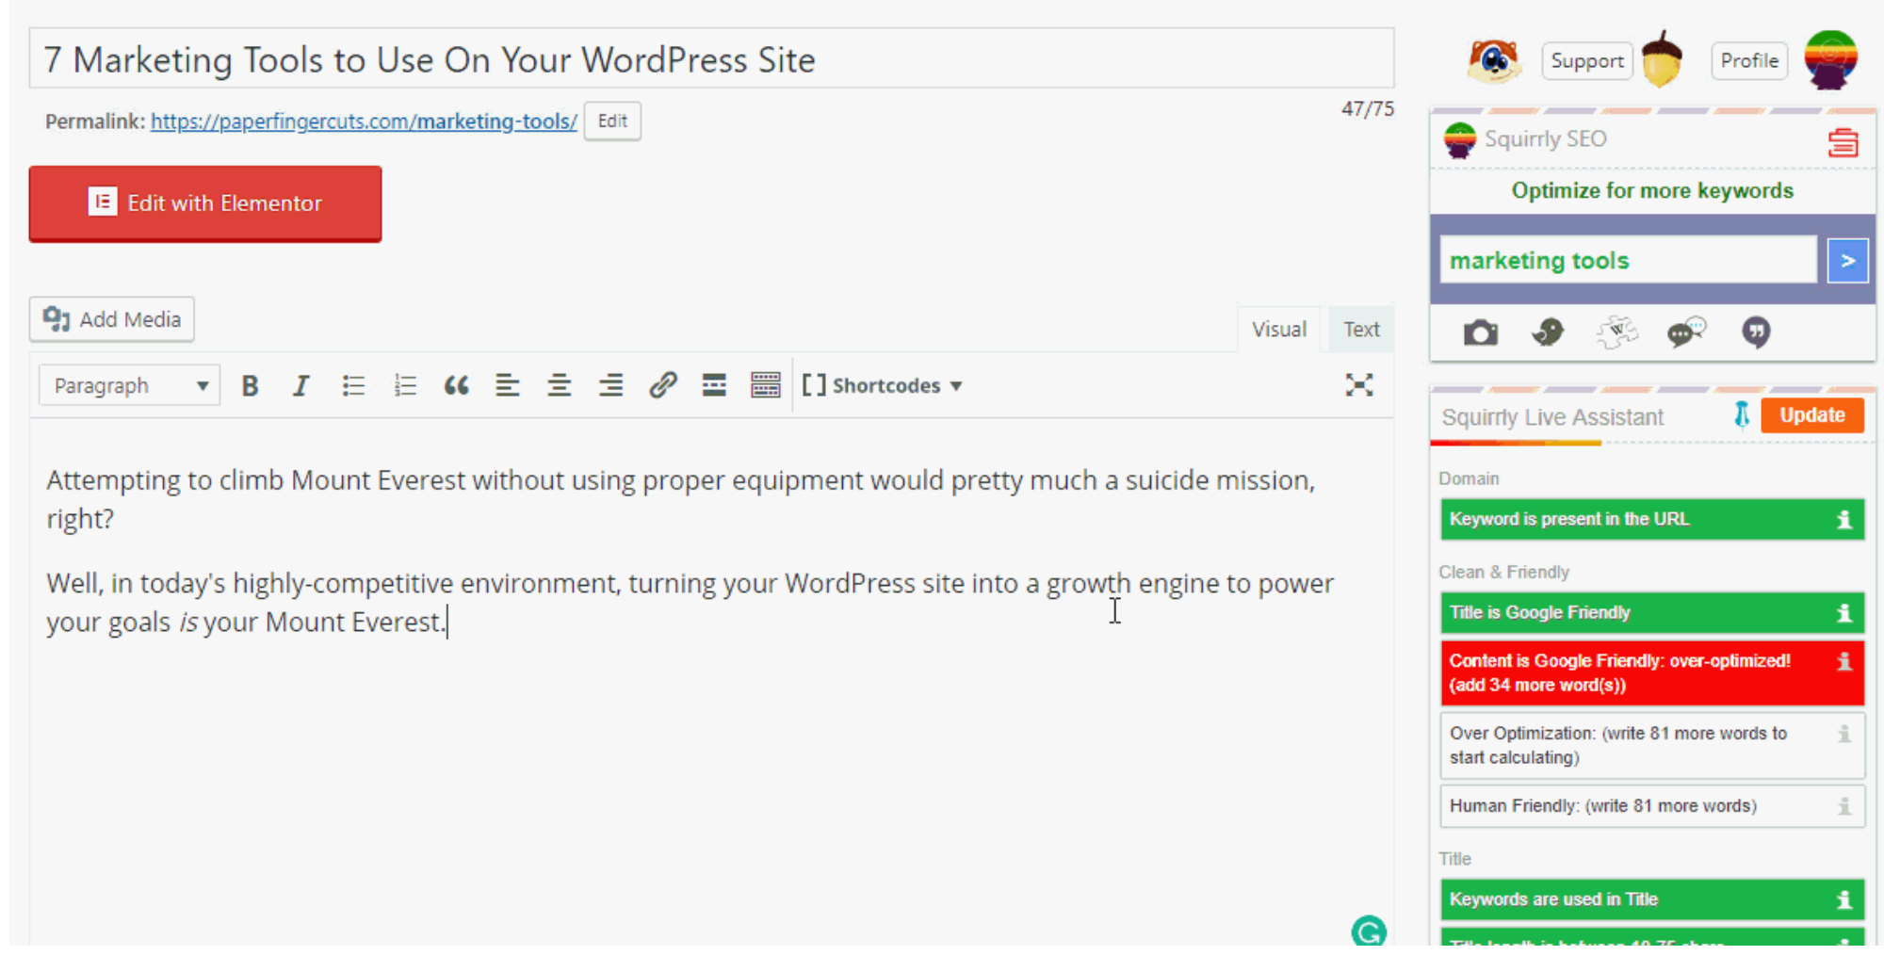The width and height of the screenshot is (1884, 955).
Task: Click the camera icon in Squirrly SEO
Action: point(1480,332)
